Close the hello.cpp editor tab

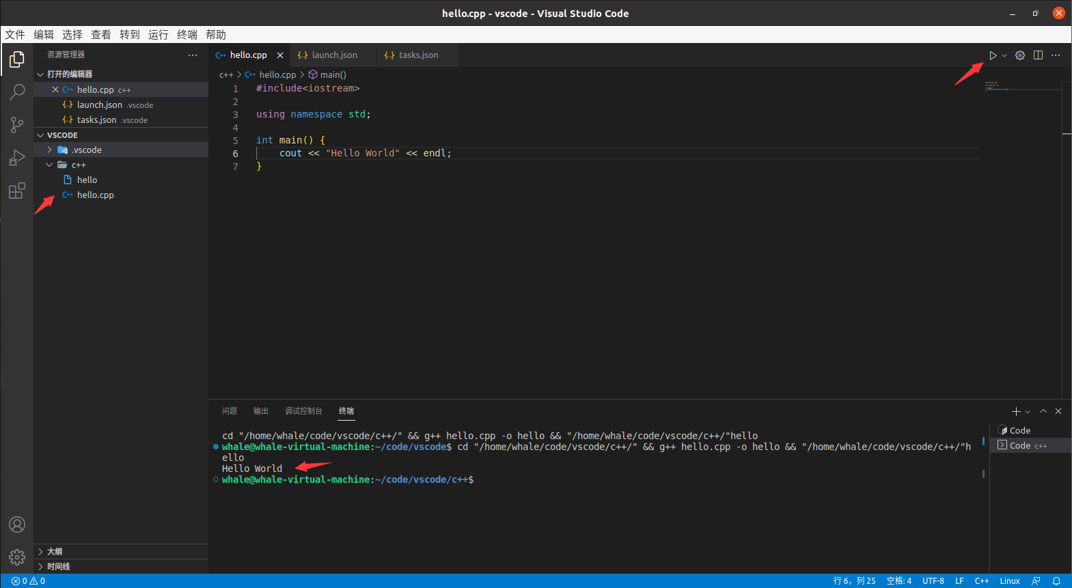pyautogui.click(x=280, y=55)
